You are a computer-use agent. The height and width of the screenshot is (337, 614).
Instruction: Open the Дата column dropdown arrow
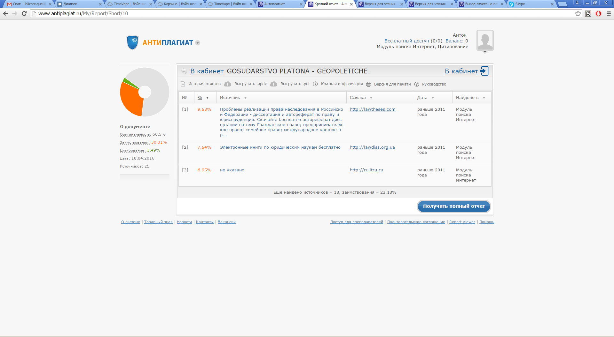coord(433,98)
